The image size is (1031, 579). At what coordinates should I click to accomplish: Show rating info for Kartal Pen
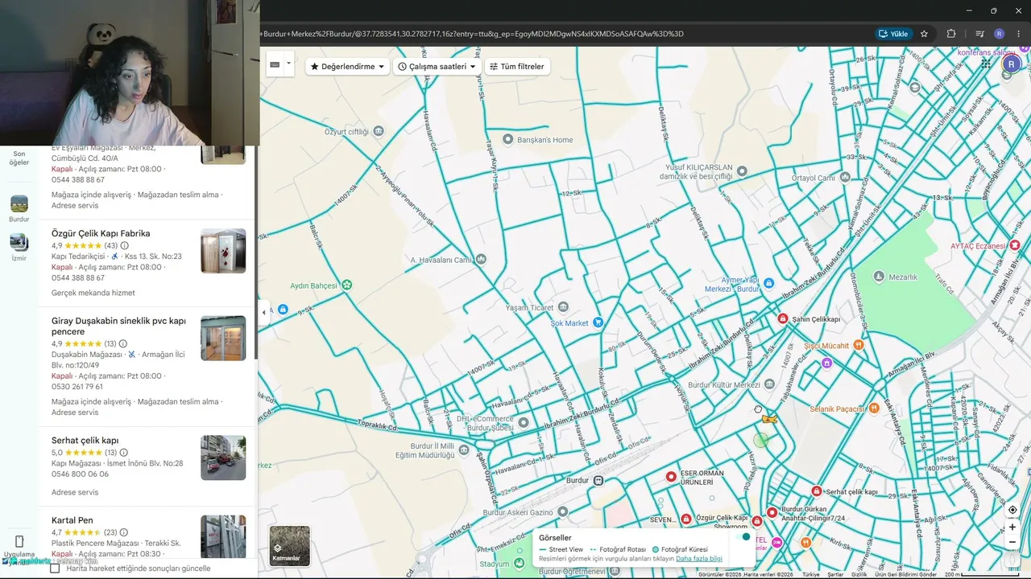tap(123, 532)
